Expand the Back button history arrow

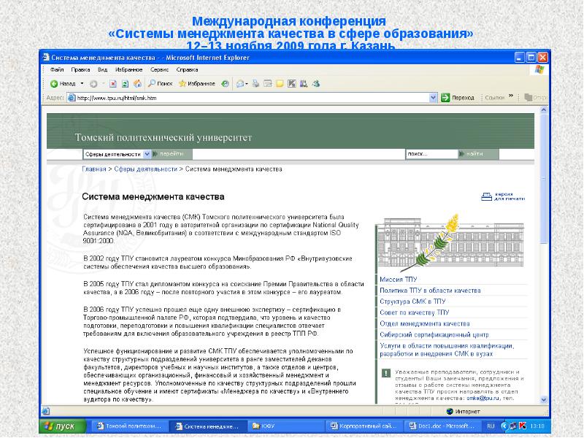[x=82, y=83]
